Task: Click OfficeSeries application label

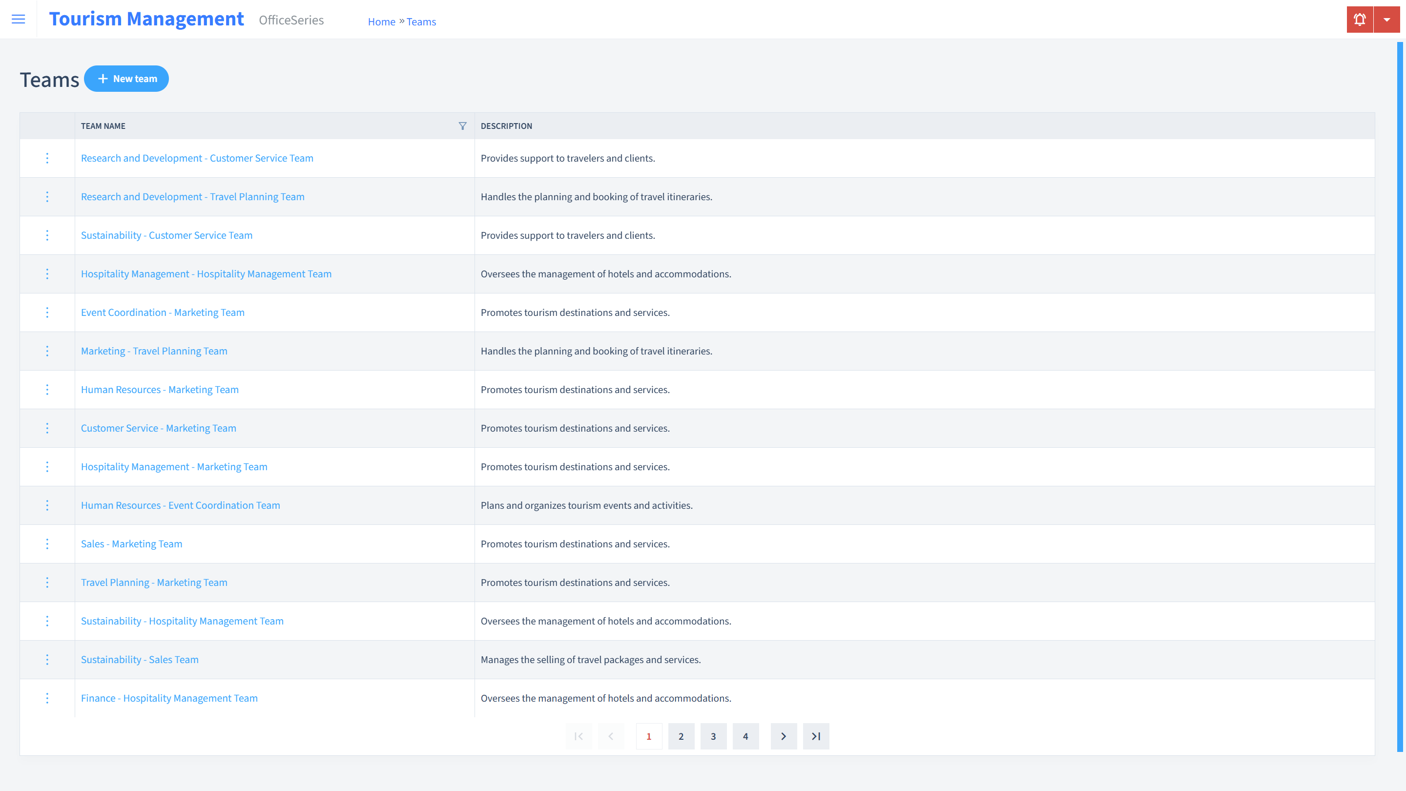Action: [x=291, y=20]
